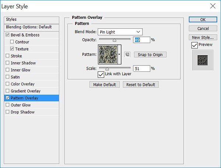Click the Snap to Origin button
221x168 pixels.
click(150, 55)
